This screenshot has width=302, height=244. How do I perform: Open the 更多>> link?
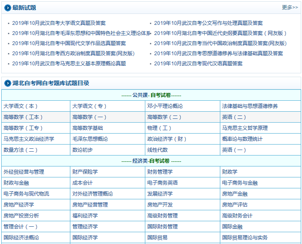[x=290, y=8]
